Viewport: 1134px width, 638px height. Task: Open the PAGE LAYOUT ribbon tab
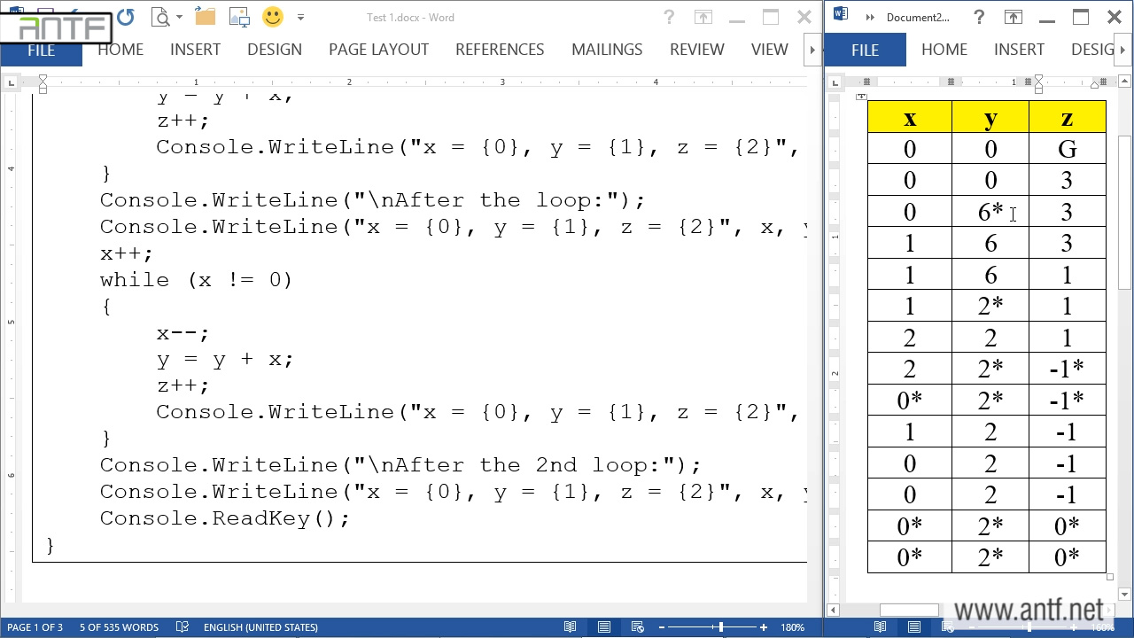pos(378,50)
